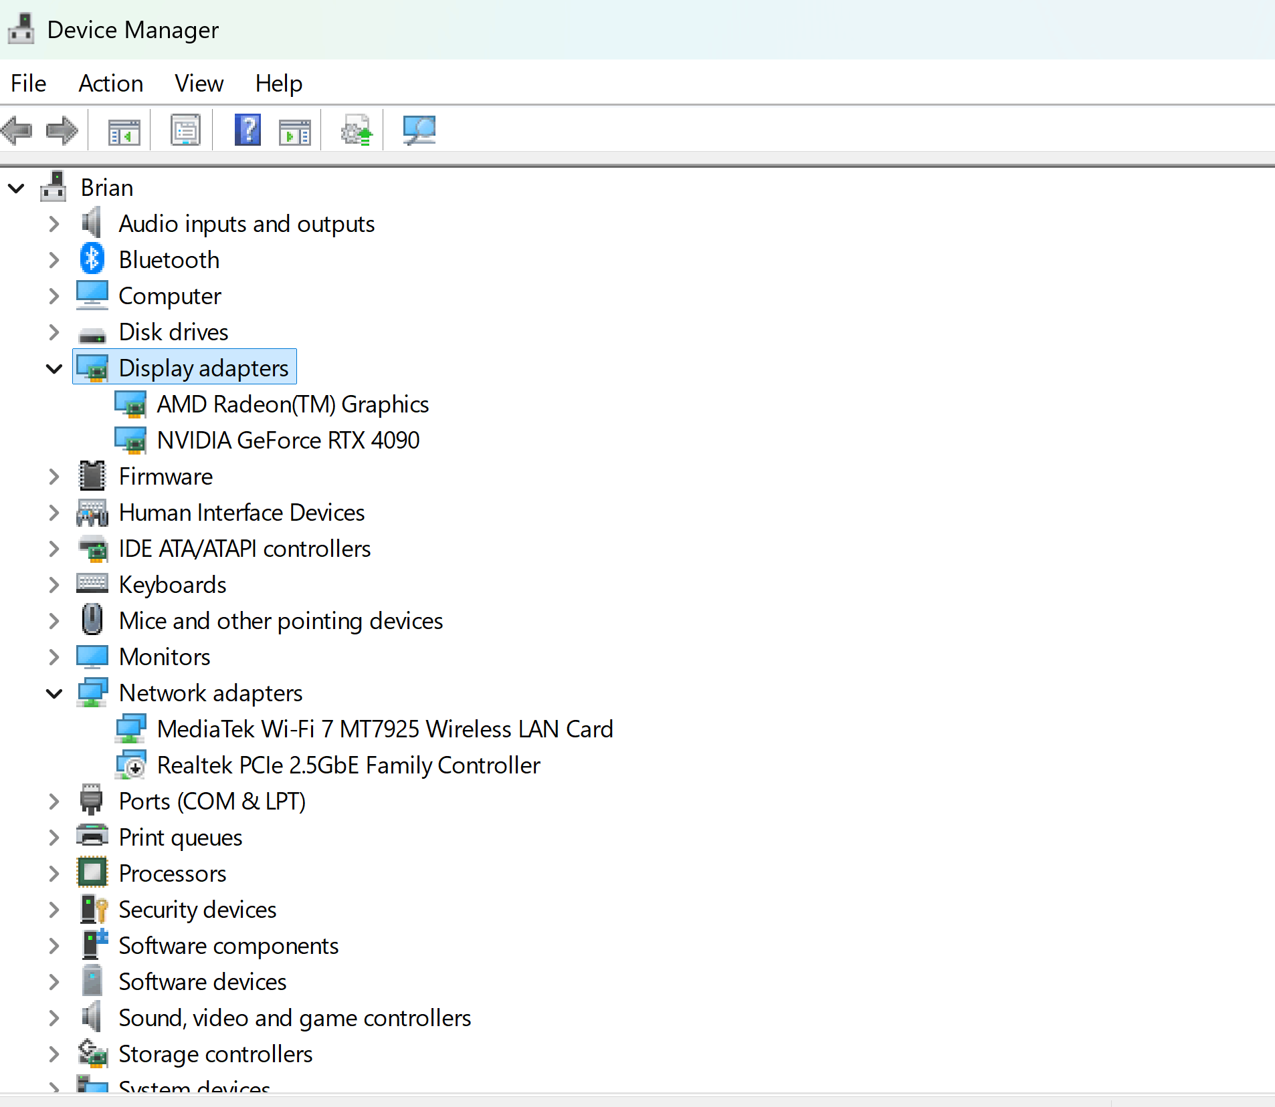Click the Keyboards category icon
The width and height of the screenshot is (1275, 1107).
click(92, 584)
